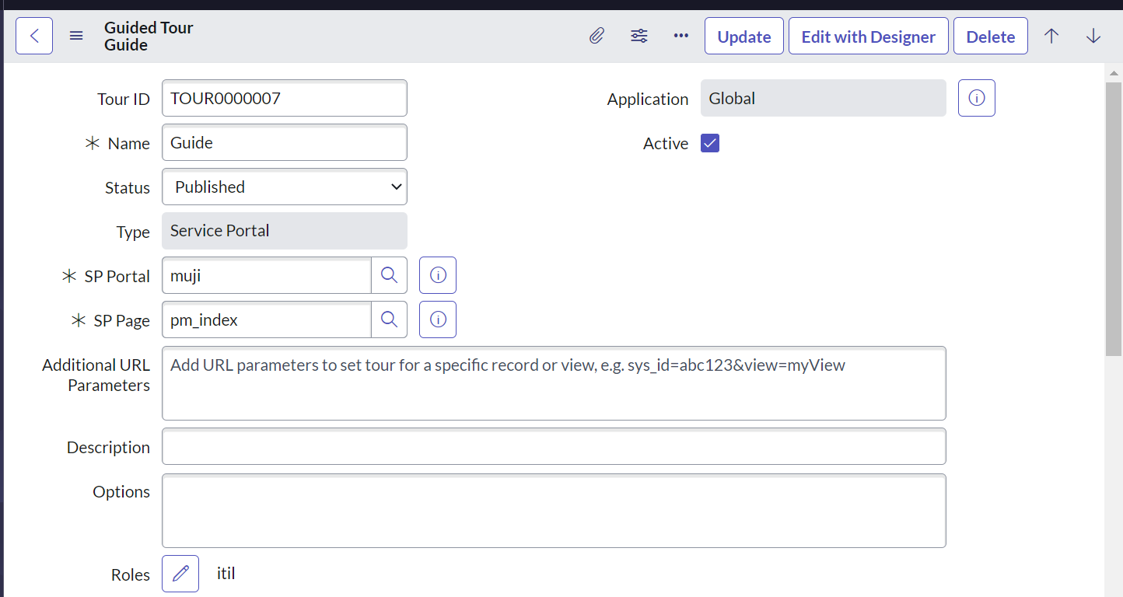The image size is (1123, 597).
Task: Search SP Page with the magnifier icon
Action: point(389,319)
